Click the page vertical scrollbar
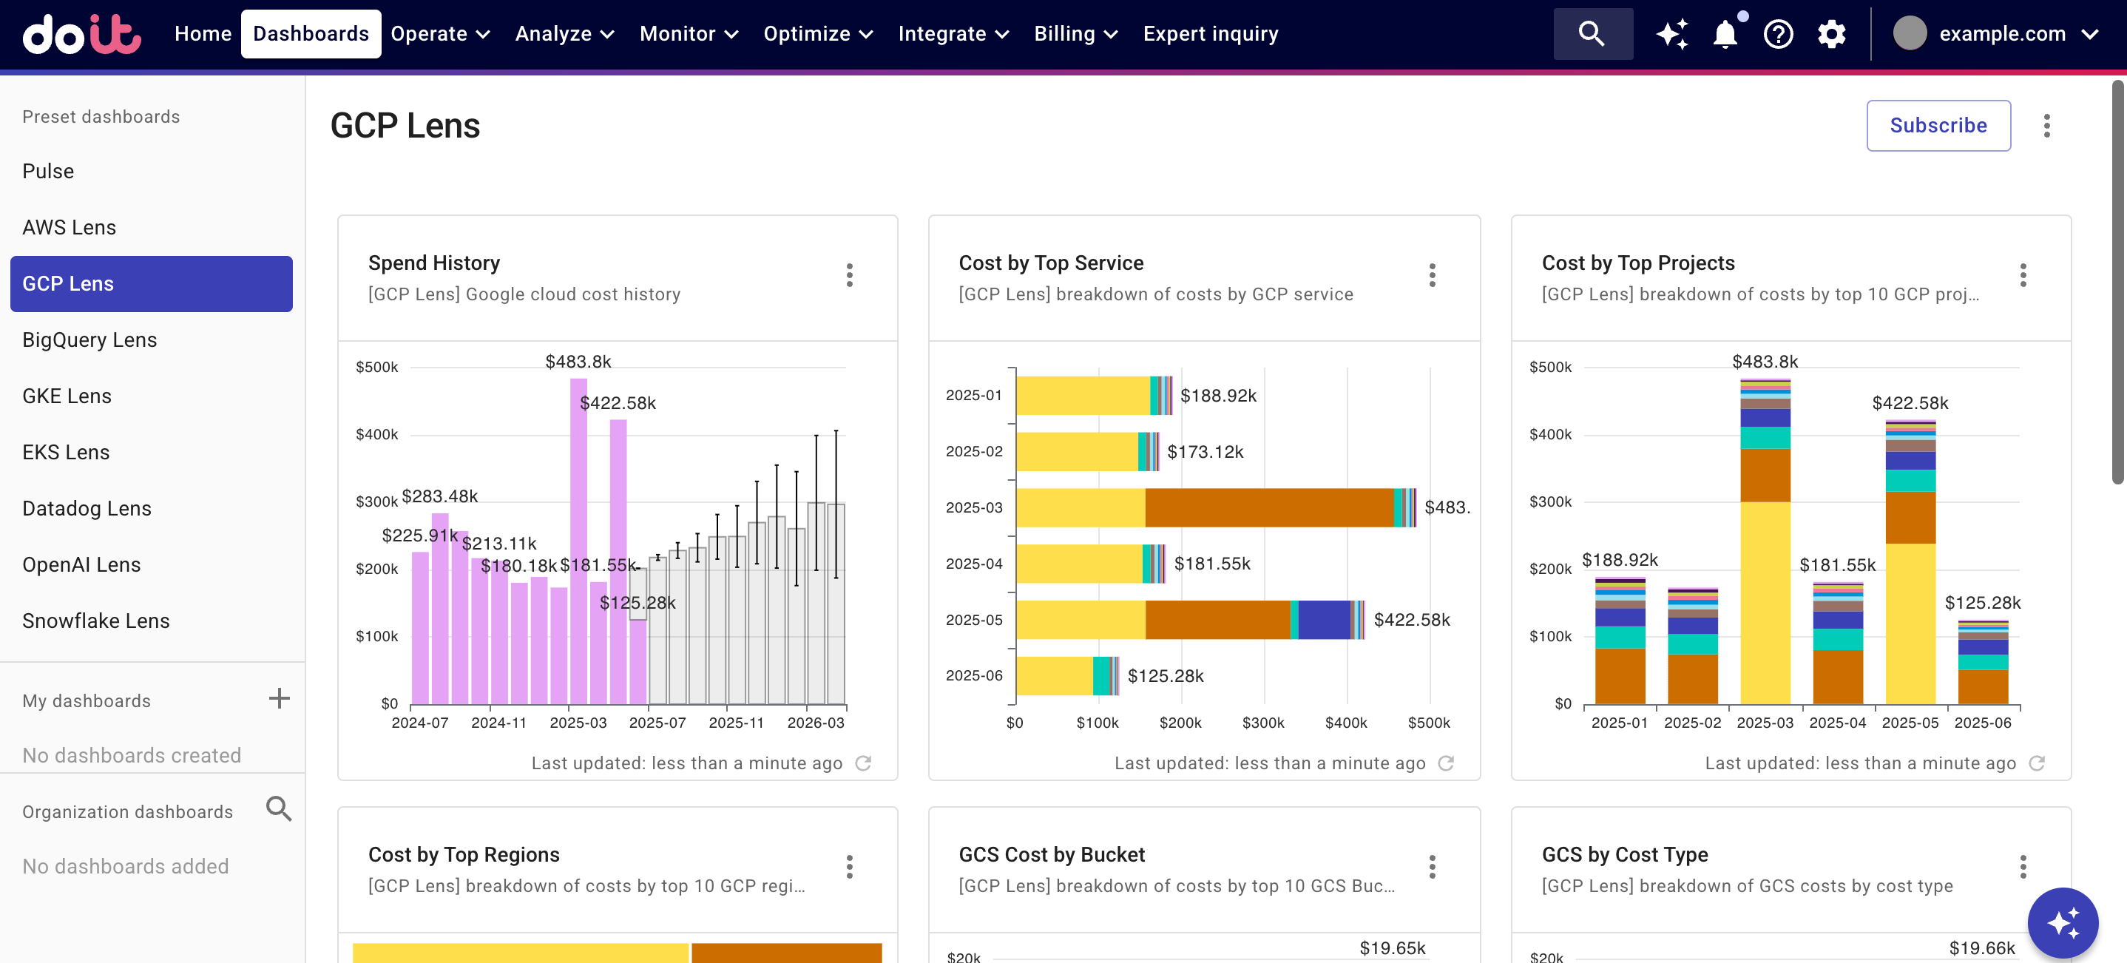 coord(2118,281)
